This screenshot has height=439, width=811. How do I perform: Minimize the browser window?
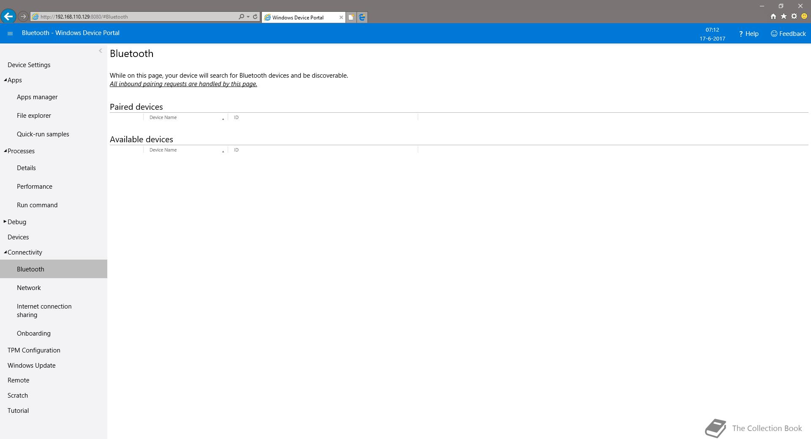762,6
